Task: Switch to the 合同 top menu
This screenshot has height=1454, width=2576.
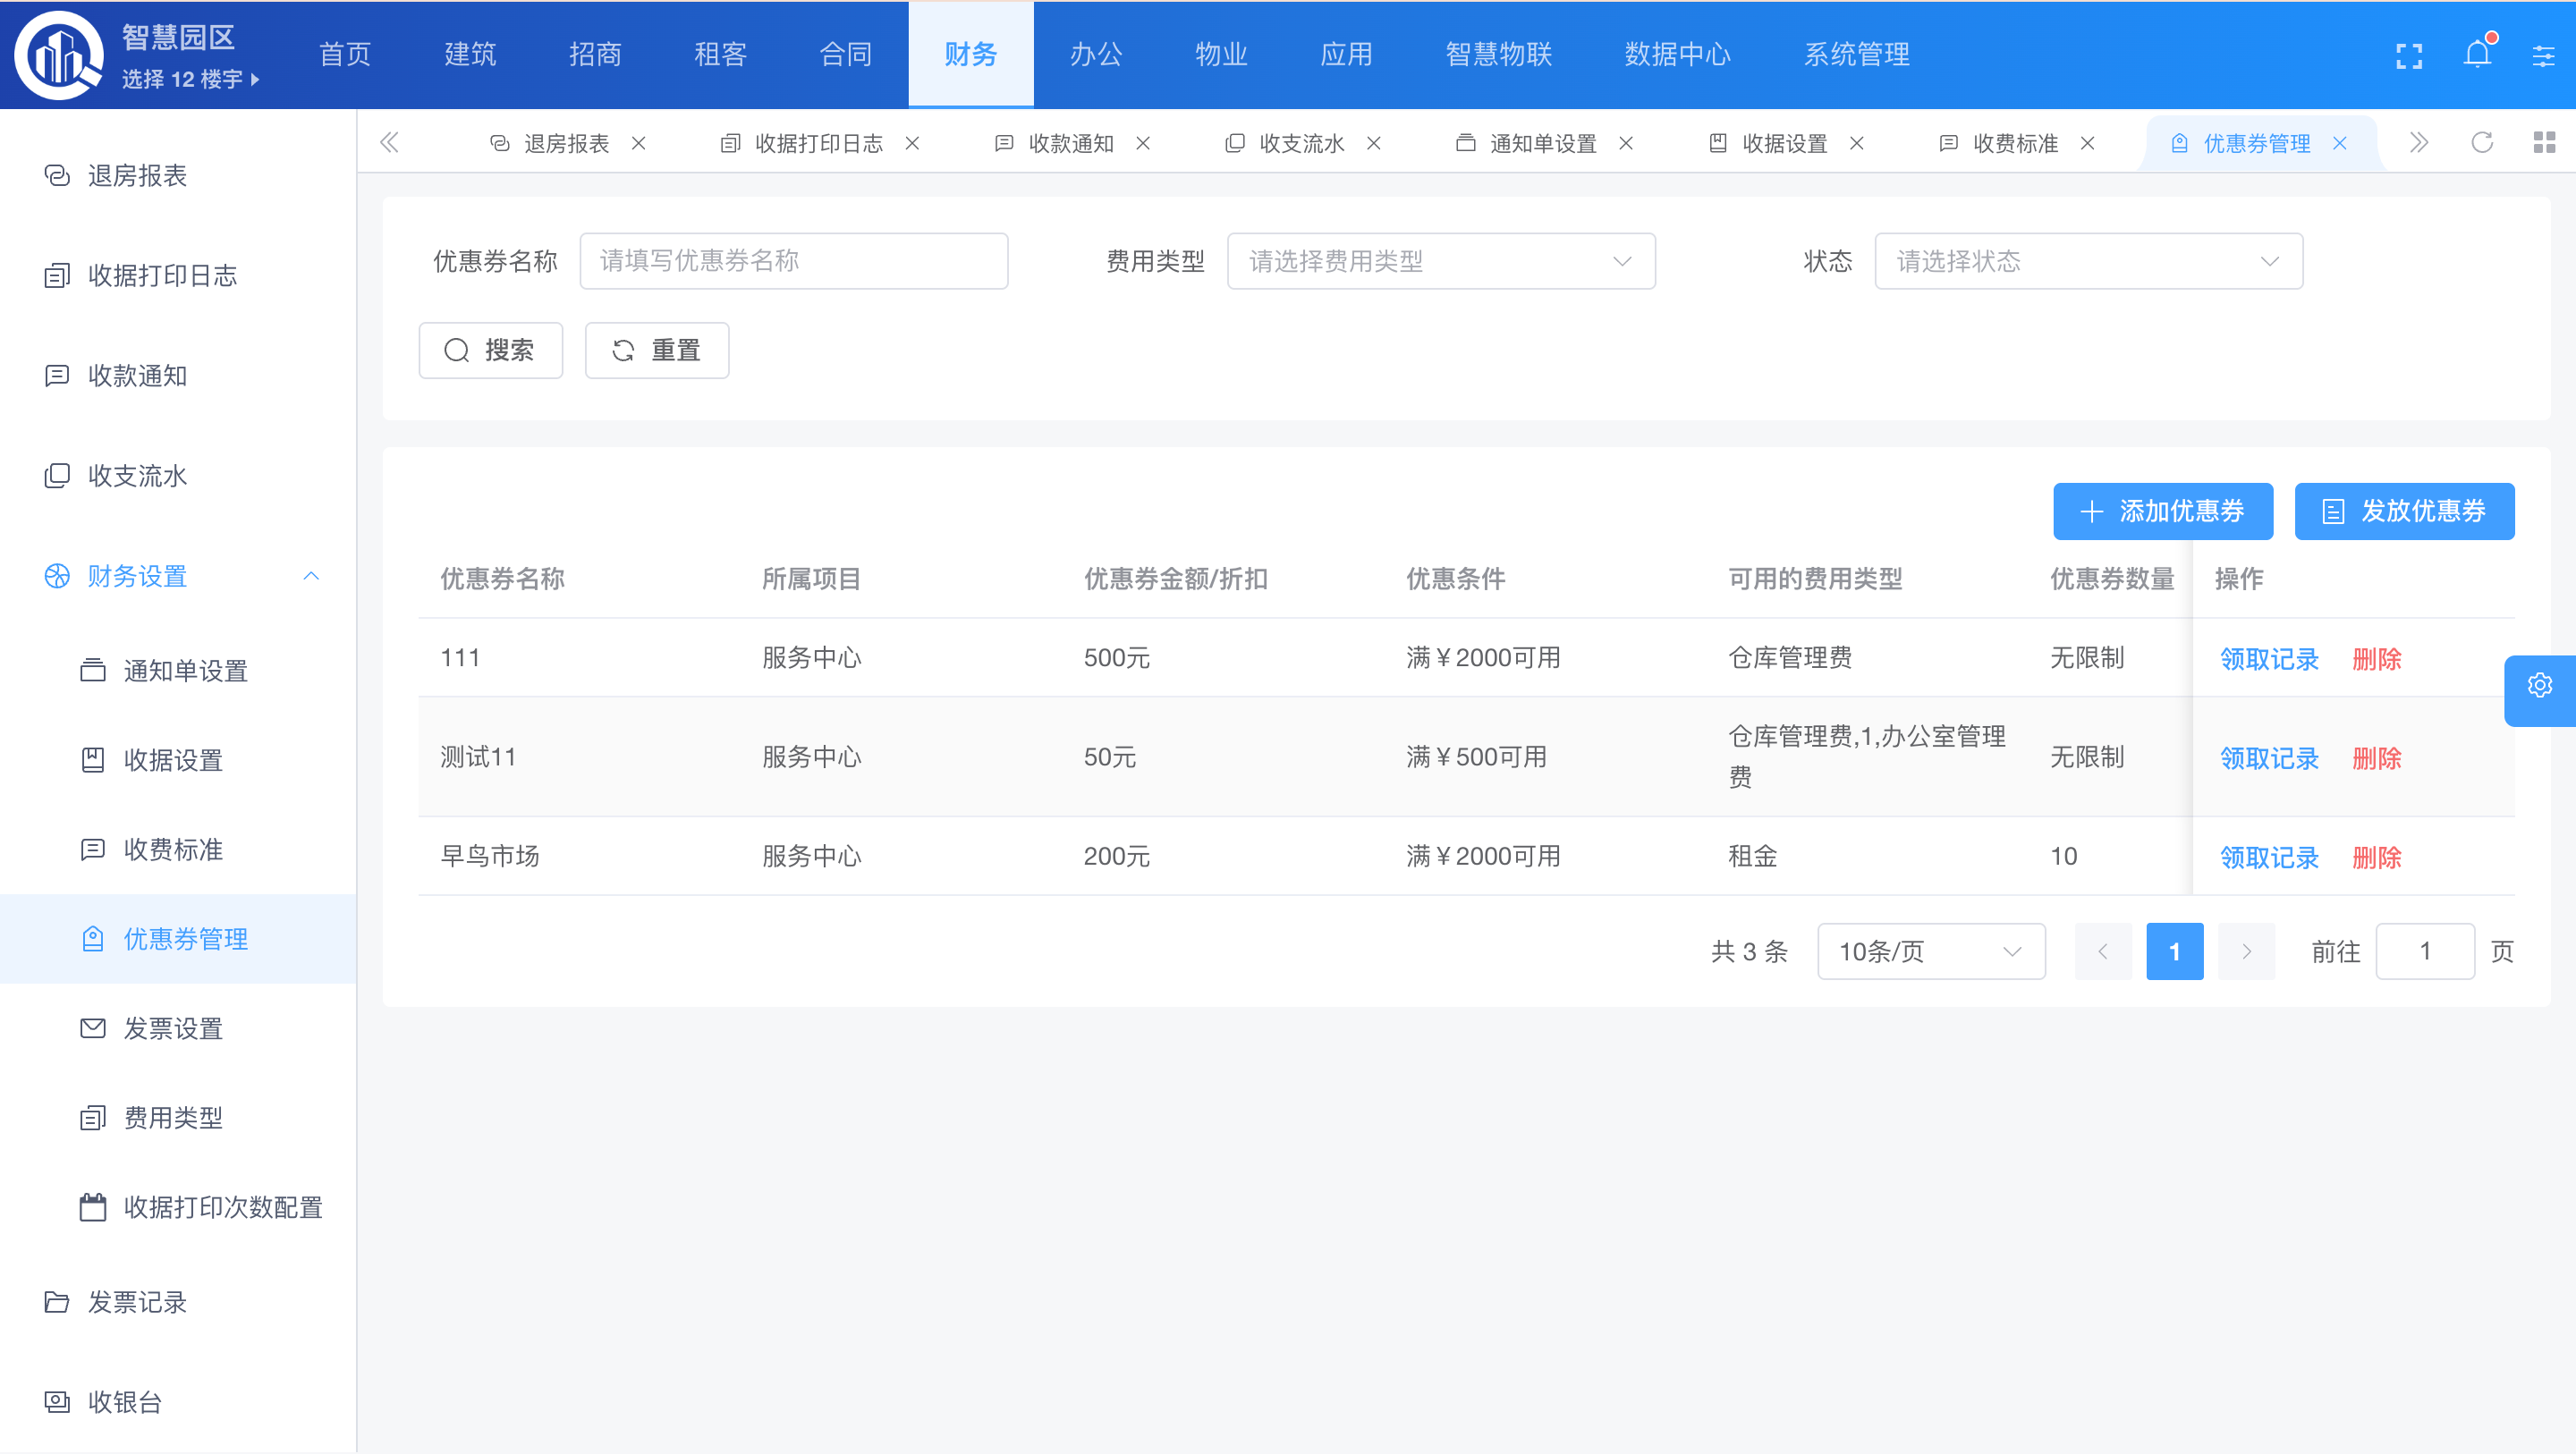Action: click(x=845, y=54)
